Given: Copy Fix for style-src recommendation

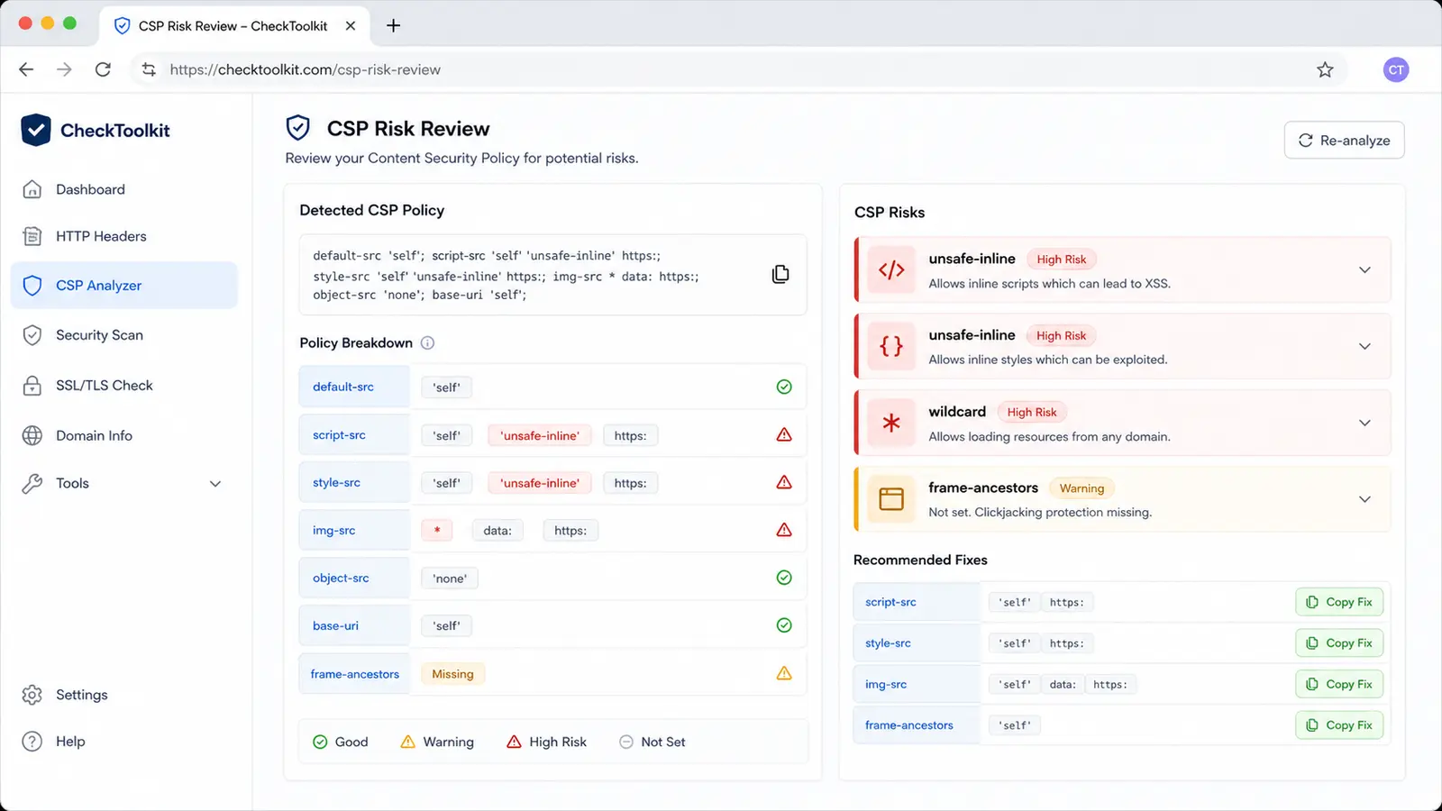Looking at the screenshot, I should click(1339, 643).
